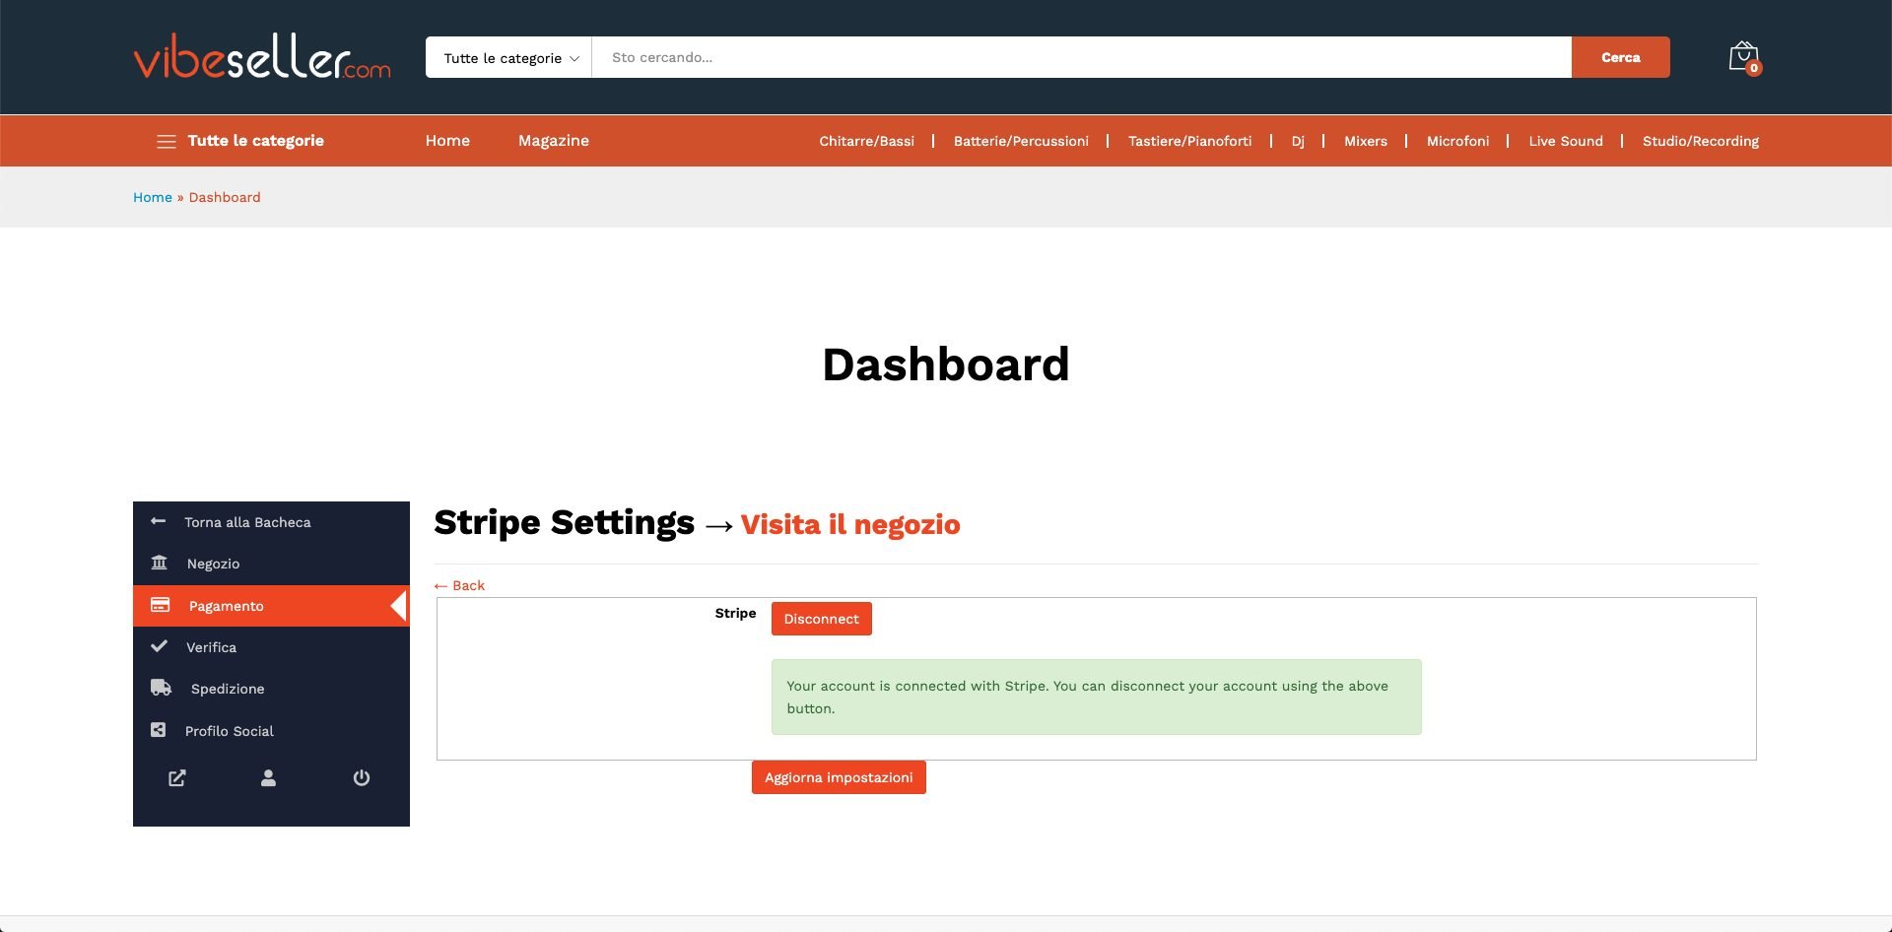Follow the Visita il negozio link
Screen dimensions: 1892x932
click(850, 524)
